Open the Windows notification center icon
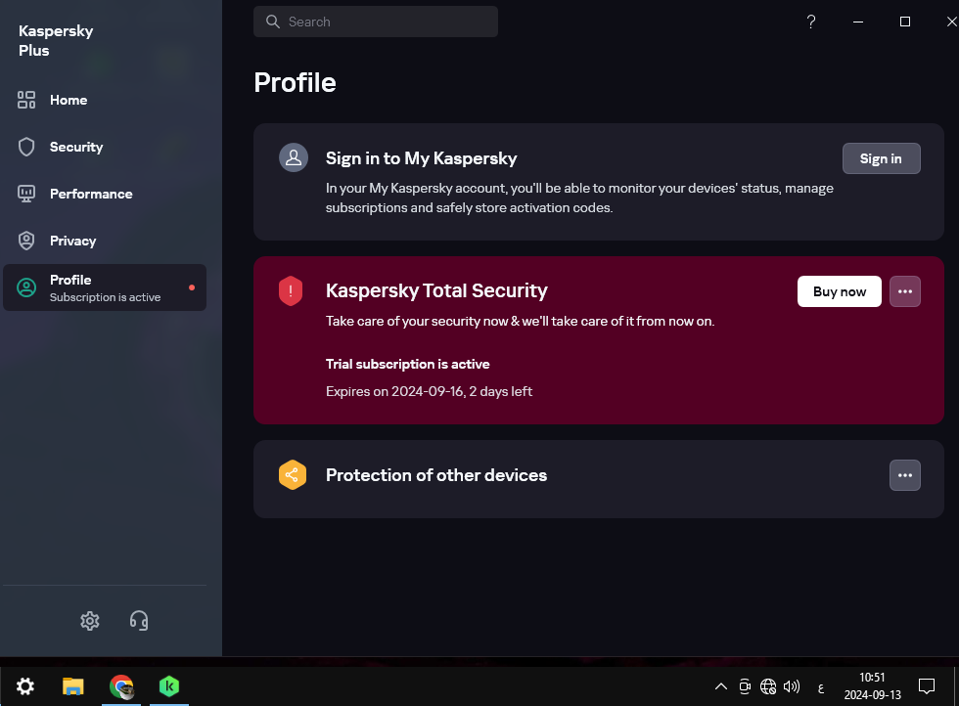This screenshot has width=959, height=706. [927, 686]
